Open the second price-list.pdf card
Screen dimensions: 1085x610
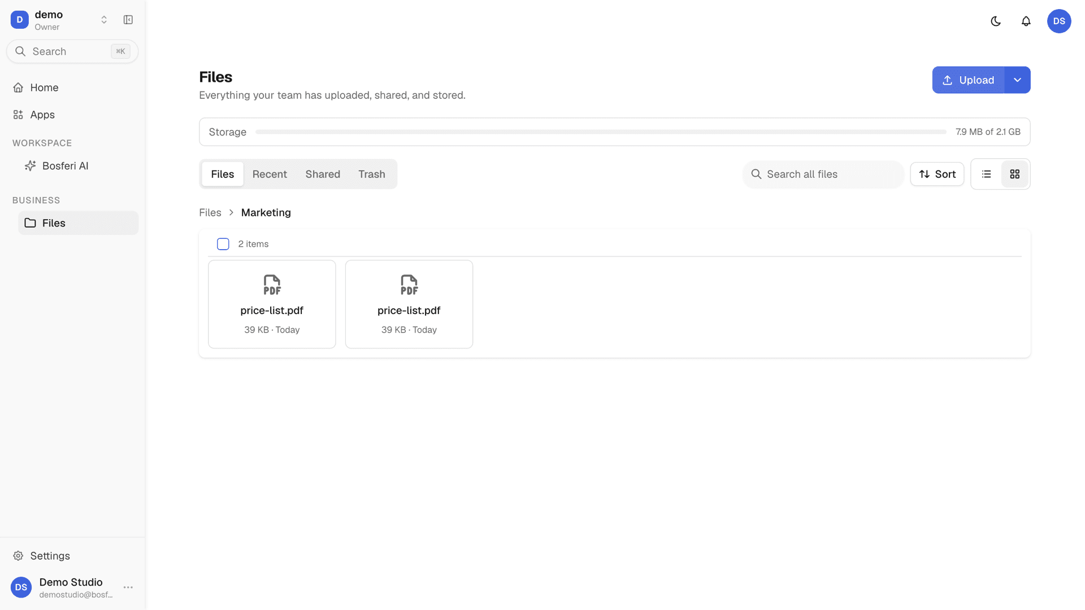tap(409, 304)
